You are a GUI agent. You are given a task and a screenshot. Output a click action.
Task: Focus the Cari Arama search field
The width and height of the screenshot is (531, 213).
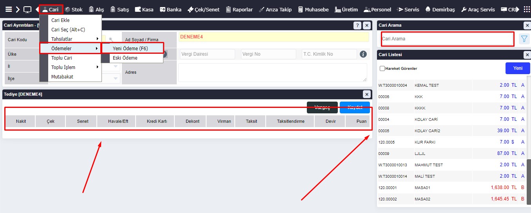447,39
